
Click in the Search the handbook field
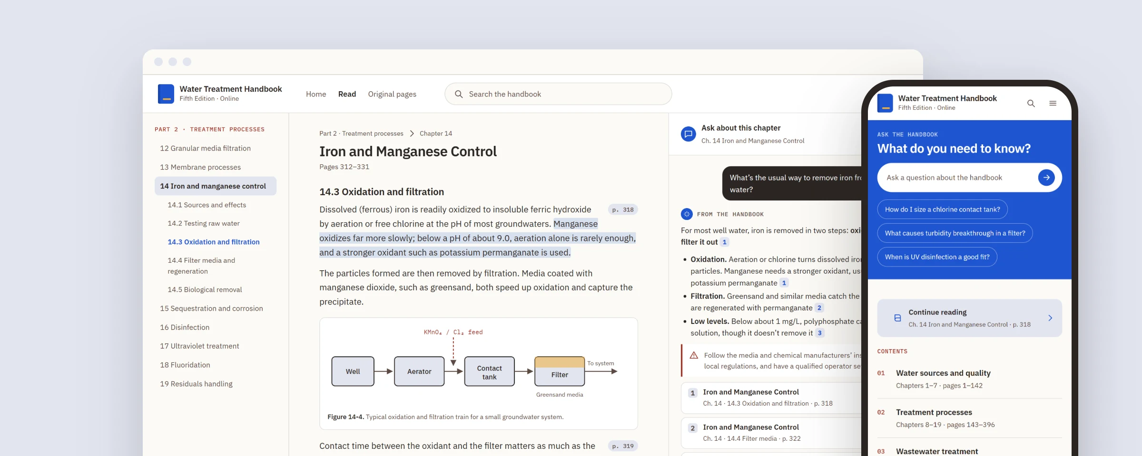coord(558,94)
